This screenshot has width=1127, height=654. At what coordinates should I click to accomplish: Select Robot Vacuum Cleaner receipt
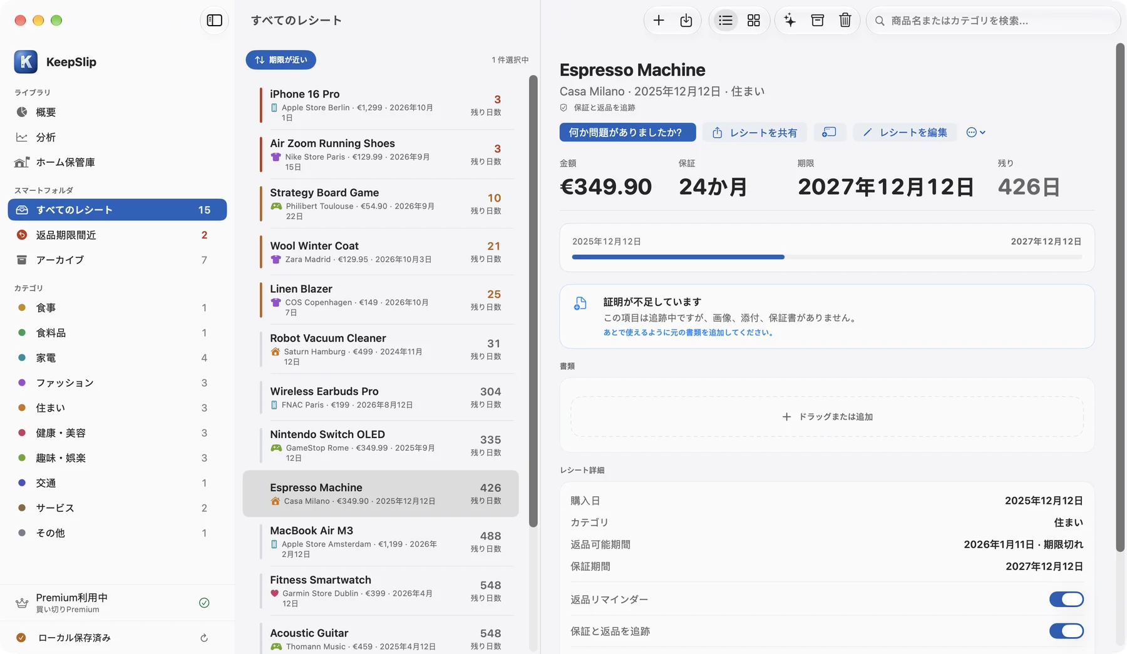point(381,349)
